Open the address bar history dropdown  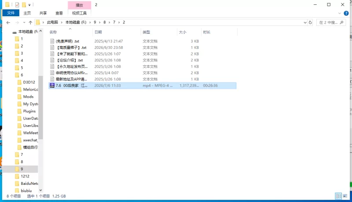click(x=305, y=22)
